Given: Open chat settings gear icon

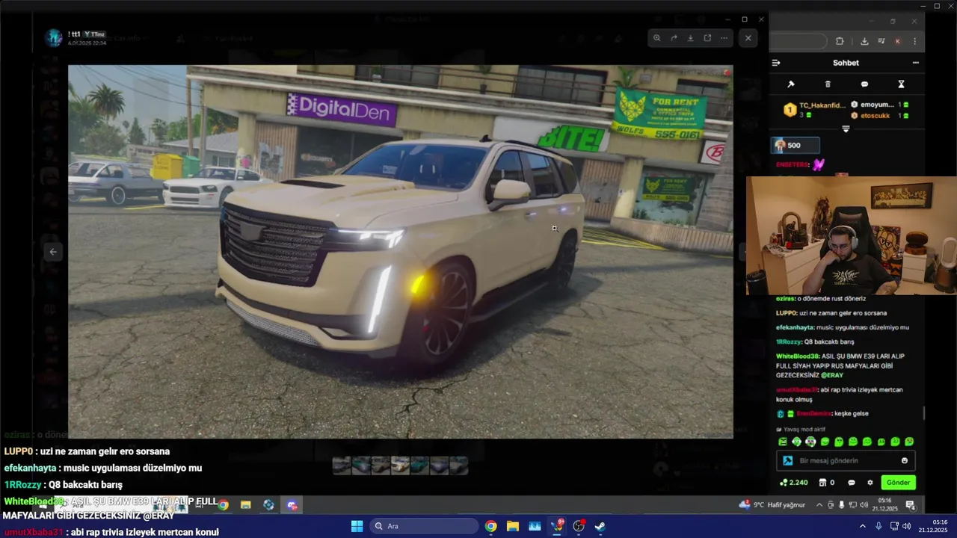Looking at the screenshot, I should pos(870,483).
